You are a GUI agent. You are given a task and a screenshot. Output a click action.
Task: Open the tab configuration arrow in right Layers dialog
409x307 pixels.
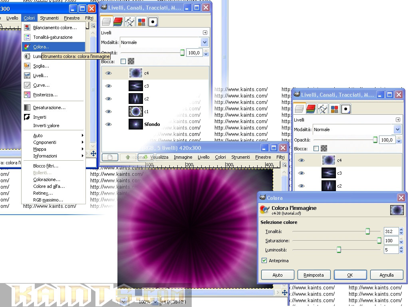398,120
